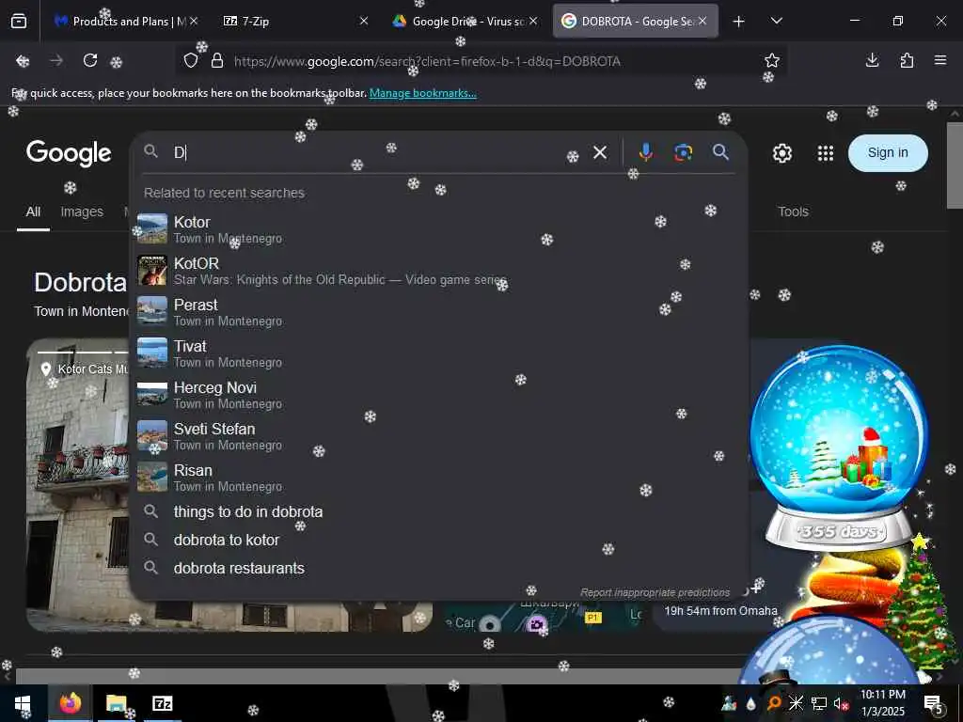Click the Manage bookmarks link
Image resolution: width=963 pixels, height=722 pixels.
coord(422,93)
